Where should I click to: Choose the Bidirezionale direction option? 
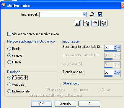coord(9,91)
